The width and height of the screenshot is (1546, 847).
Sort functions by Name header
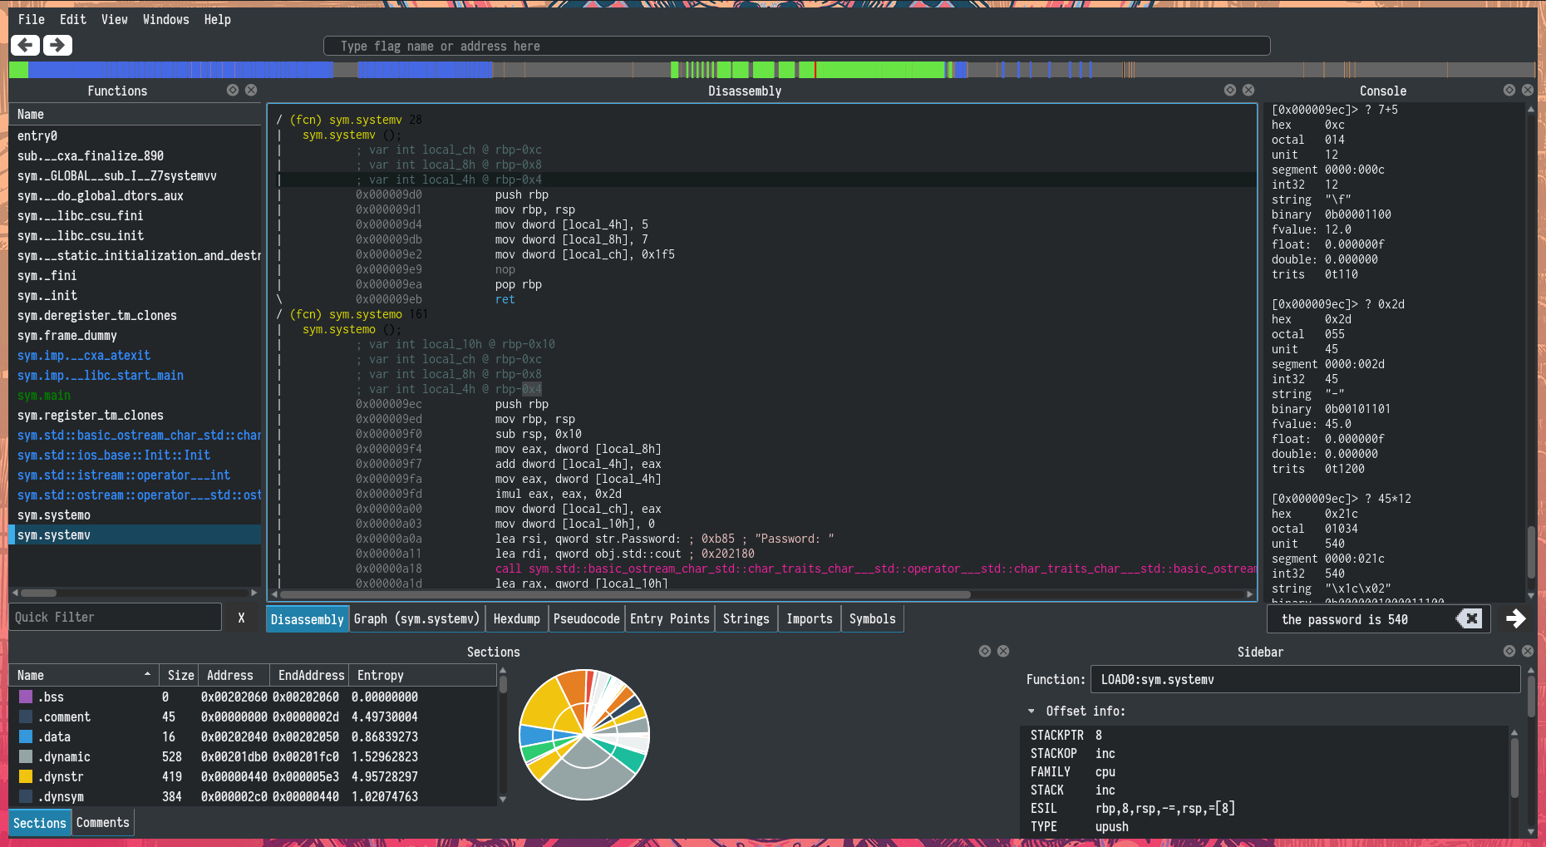(135, 114)
